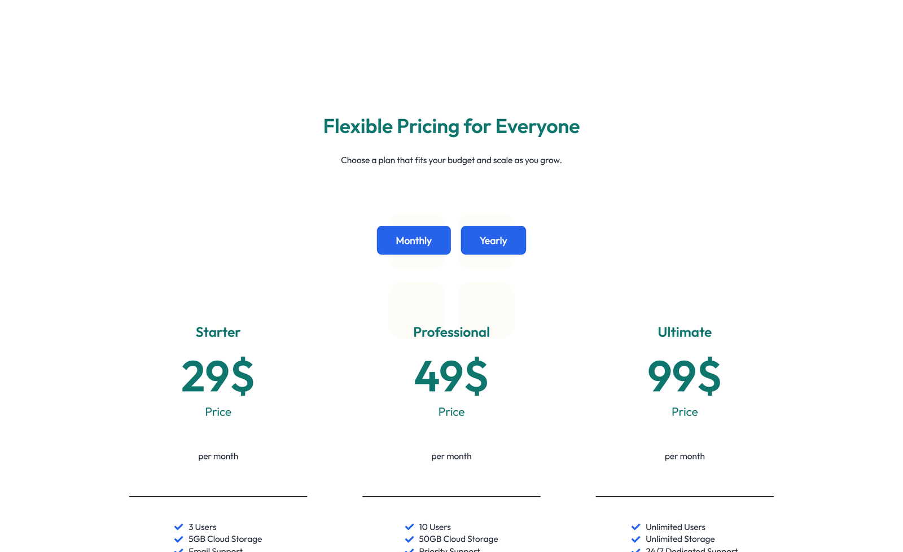Viewport: 903px width, 552px height.
Task: Click the checkmark beside 'Unlimited Storage'
Action: point(636,538)
